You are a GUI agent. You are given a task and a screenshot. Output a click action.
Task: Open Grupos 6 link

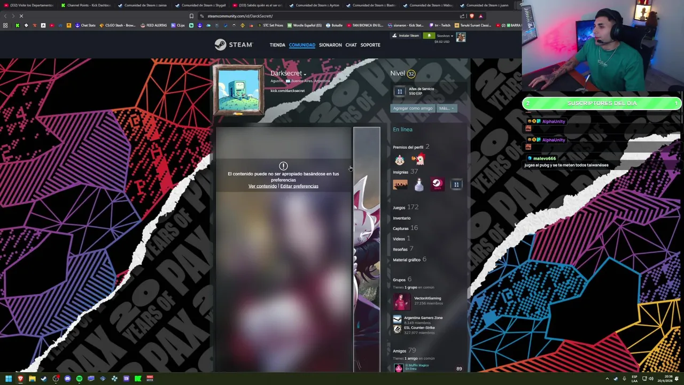(x=402, y=280)
